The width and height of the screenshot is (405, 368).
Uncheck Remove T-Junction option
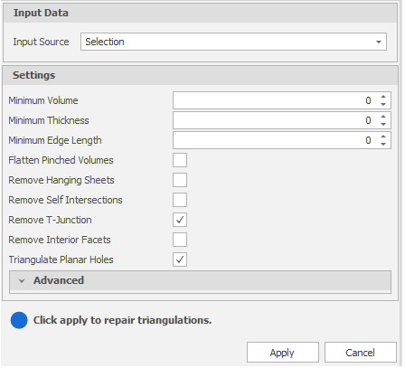tap(180, 220)
